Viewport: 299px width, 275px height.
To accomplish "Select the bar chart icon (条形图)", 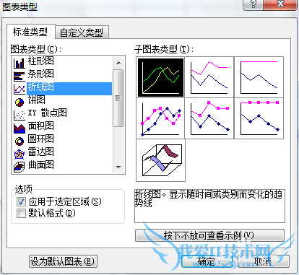I will [x=19, y=77].
